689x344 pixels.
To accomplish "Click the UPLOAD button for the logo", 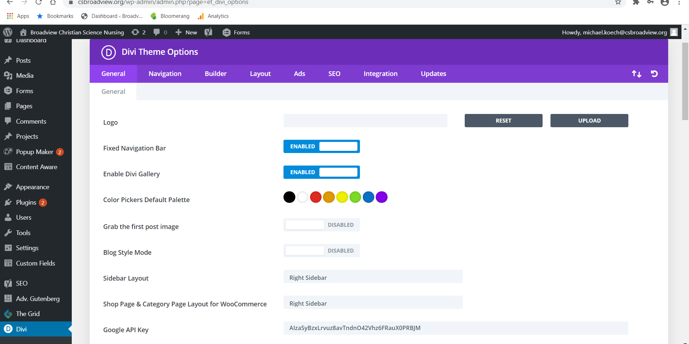I will coord(589,120).
